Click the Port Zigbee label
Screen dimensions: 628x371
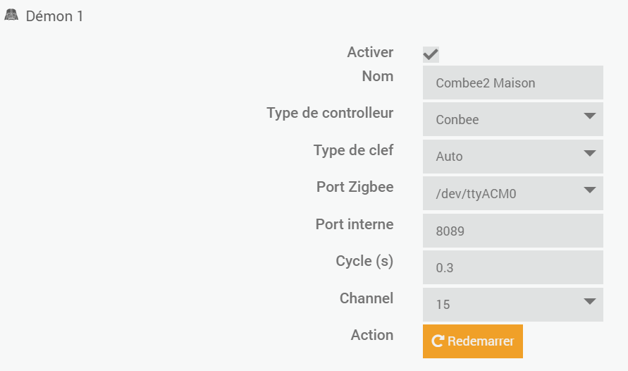tap(355, 187)
